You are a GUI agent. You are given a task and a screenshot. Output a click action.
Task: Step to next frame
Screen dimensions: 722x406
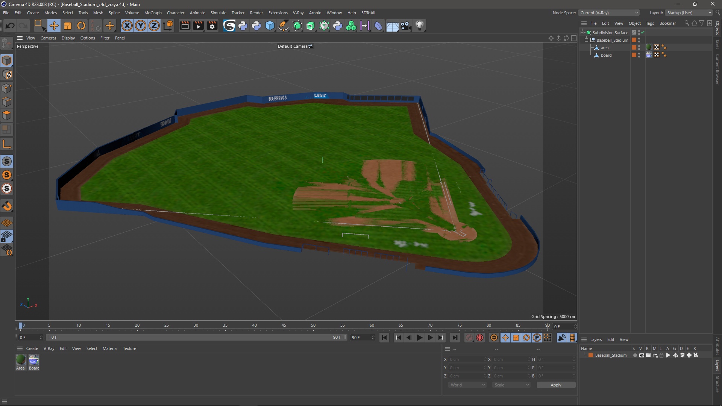point(430,338)
